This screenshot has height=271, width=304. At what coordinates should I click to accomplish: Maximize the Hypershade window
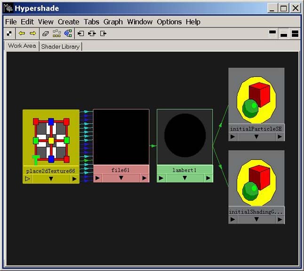pyautogui.click(x=283, y=8)
